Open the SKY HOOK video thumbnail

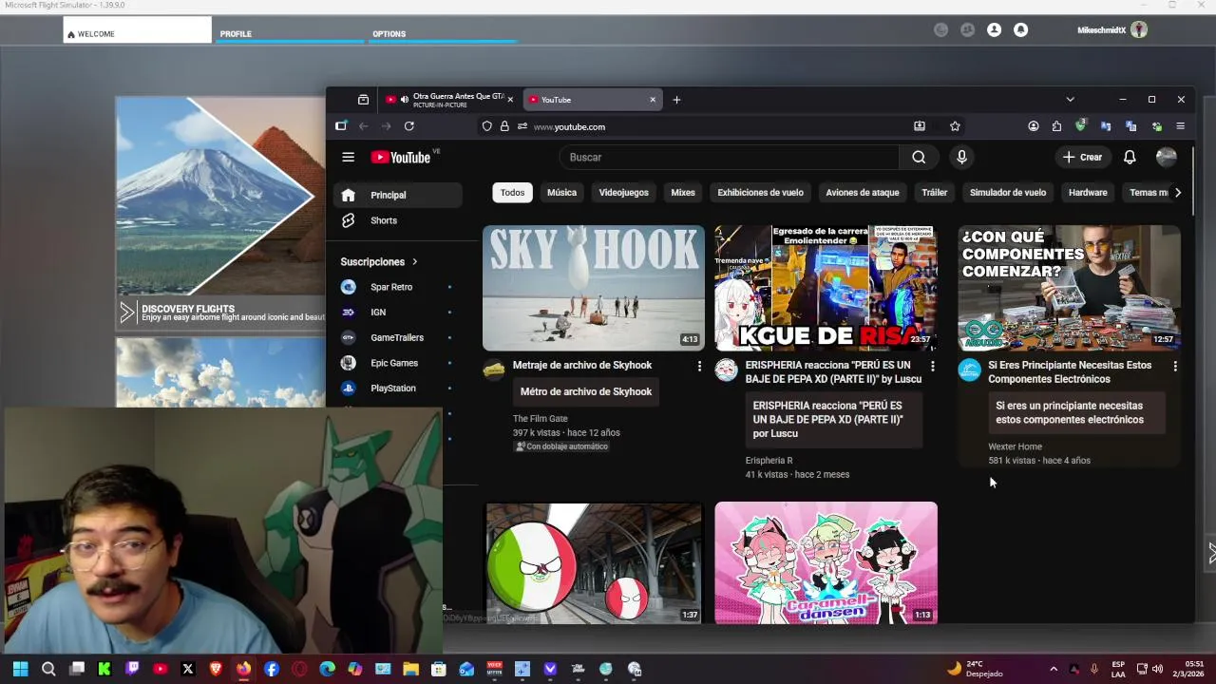[594, 288]
